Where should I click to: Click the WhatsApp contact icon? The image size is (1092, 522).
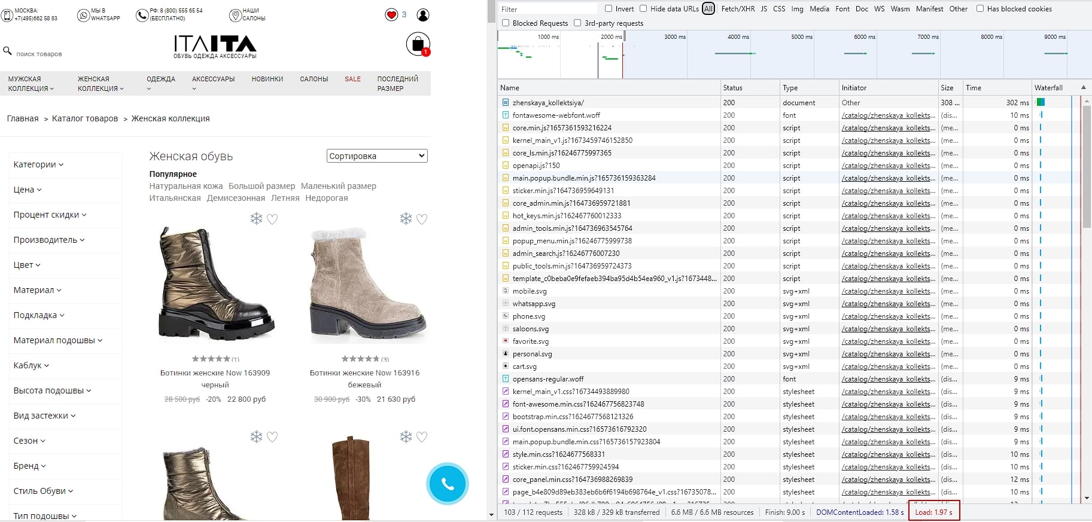[x=84, y=15]
